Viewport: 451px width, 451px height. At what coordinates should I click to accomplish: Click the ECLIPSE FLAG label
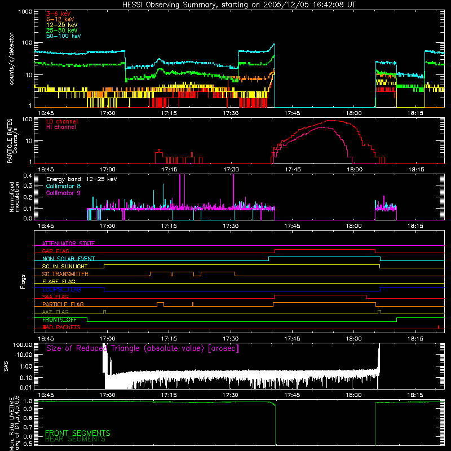61,289
